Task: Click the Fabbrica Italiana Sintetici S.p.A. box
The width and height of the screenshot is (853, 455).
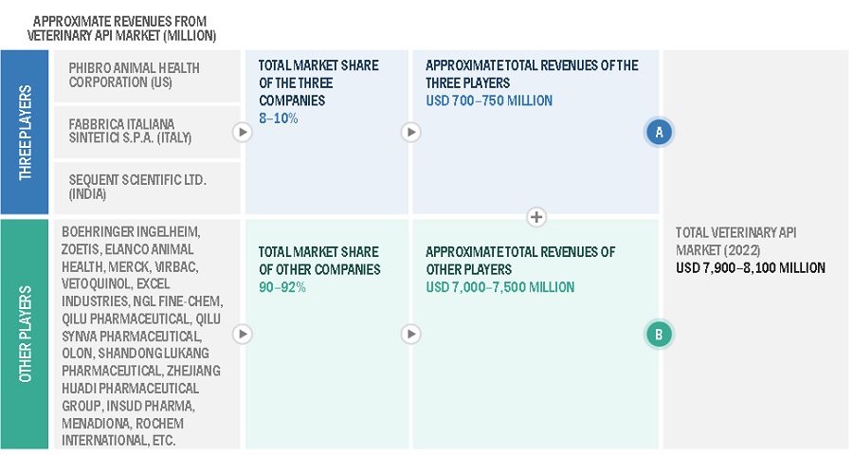Action: point(145,131)
